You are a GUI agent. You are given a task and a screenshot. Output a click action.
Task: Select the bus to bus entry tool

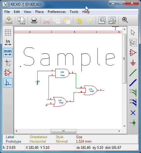pos(133,103)
